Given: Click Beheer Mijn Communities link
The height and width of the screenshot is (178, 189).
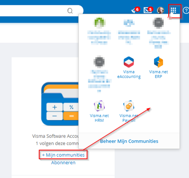Looking at the screenshot, I should (129, 141).
